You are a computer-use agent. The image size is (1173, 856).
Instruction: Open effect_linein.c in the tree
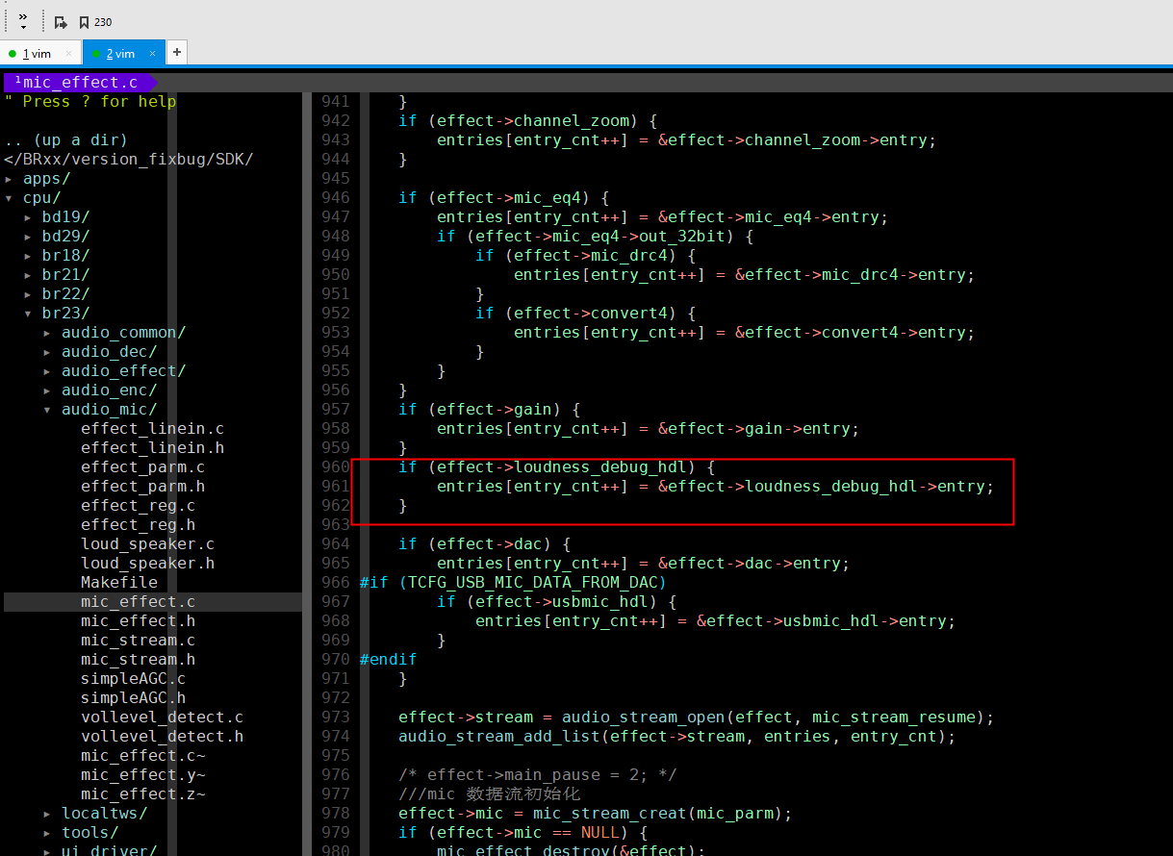point(152,429)
